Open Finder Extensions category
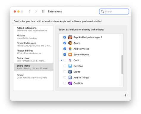The width and height of the screenshot is (141, 114). [34, 44]
